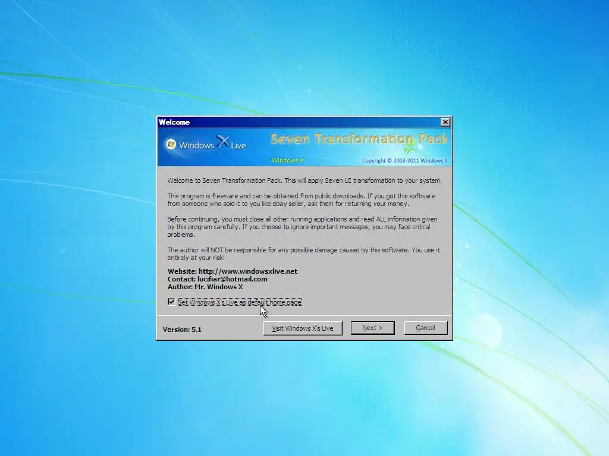Click the 'Welcome to Seven Transformation Pack' sentence

pyautogui.click(x=304, y=180)
